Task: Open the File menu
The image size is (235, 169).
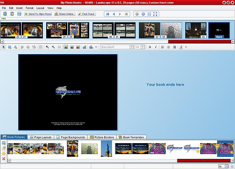Action: (x=4, y=8)
